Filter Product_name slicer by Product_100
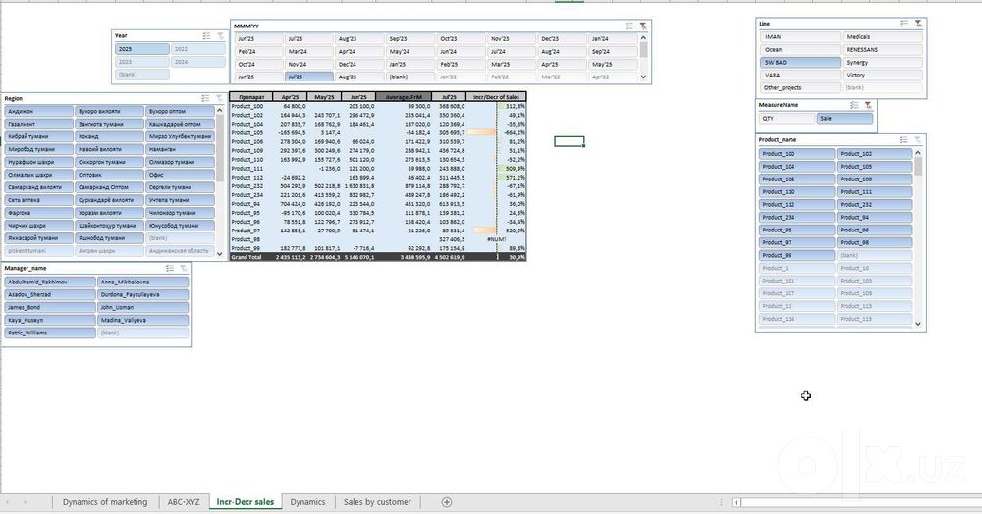The width and height of the screenshot is (982, 514). 796,154
